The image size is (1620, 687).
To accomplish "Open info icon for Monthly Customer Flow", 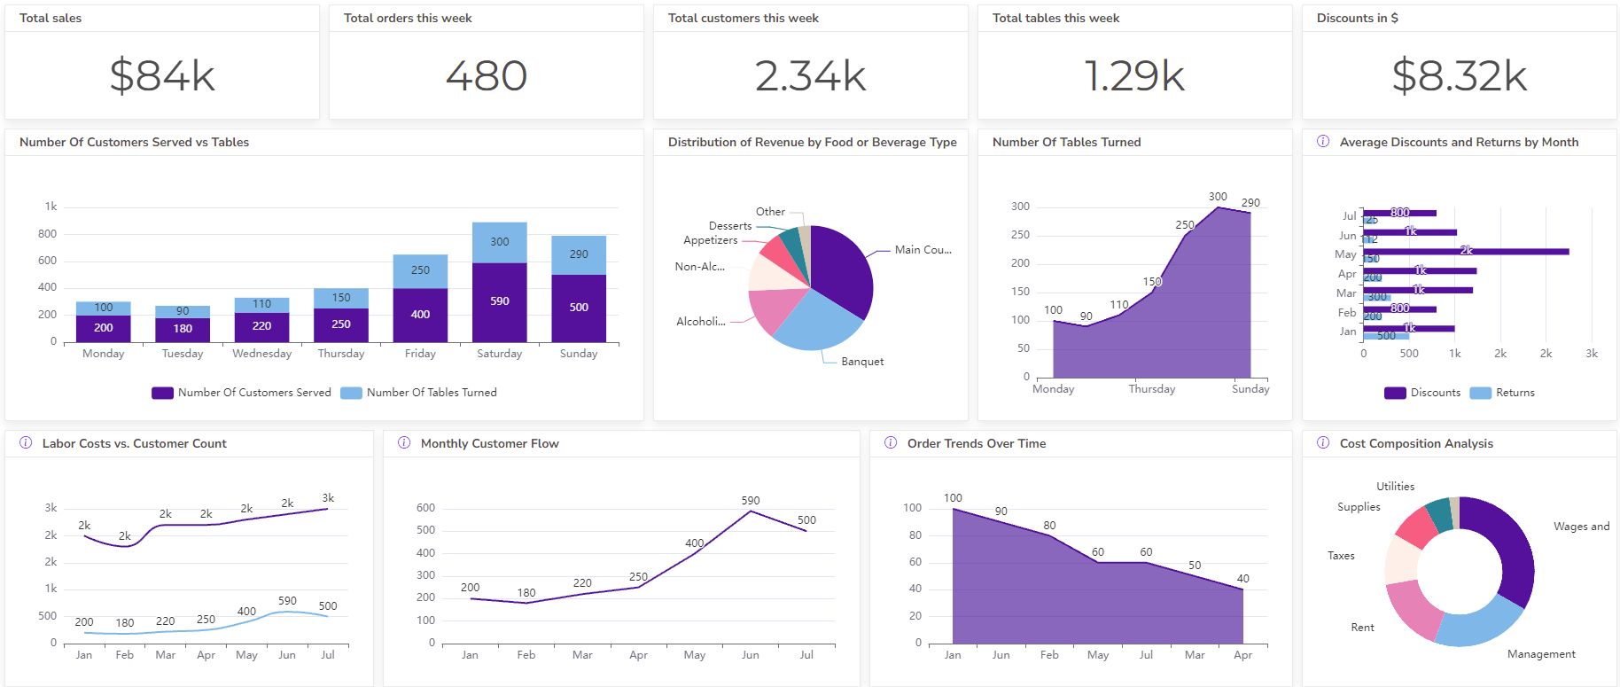I will pos(404,443).
